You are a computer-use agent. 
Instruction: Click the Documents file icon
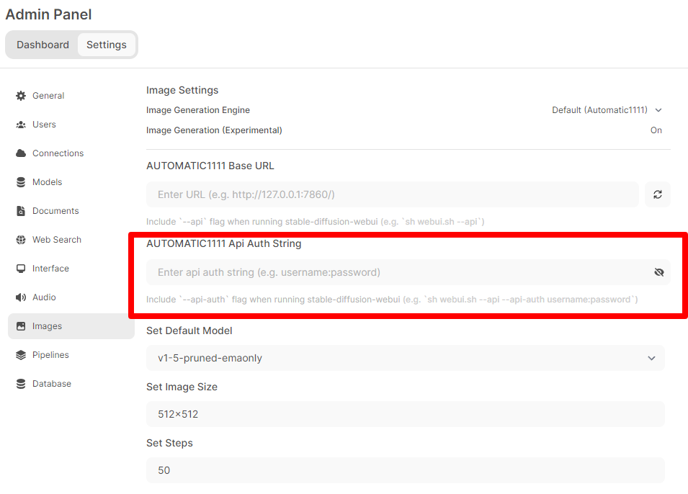(x=21, y=211)
